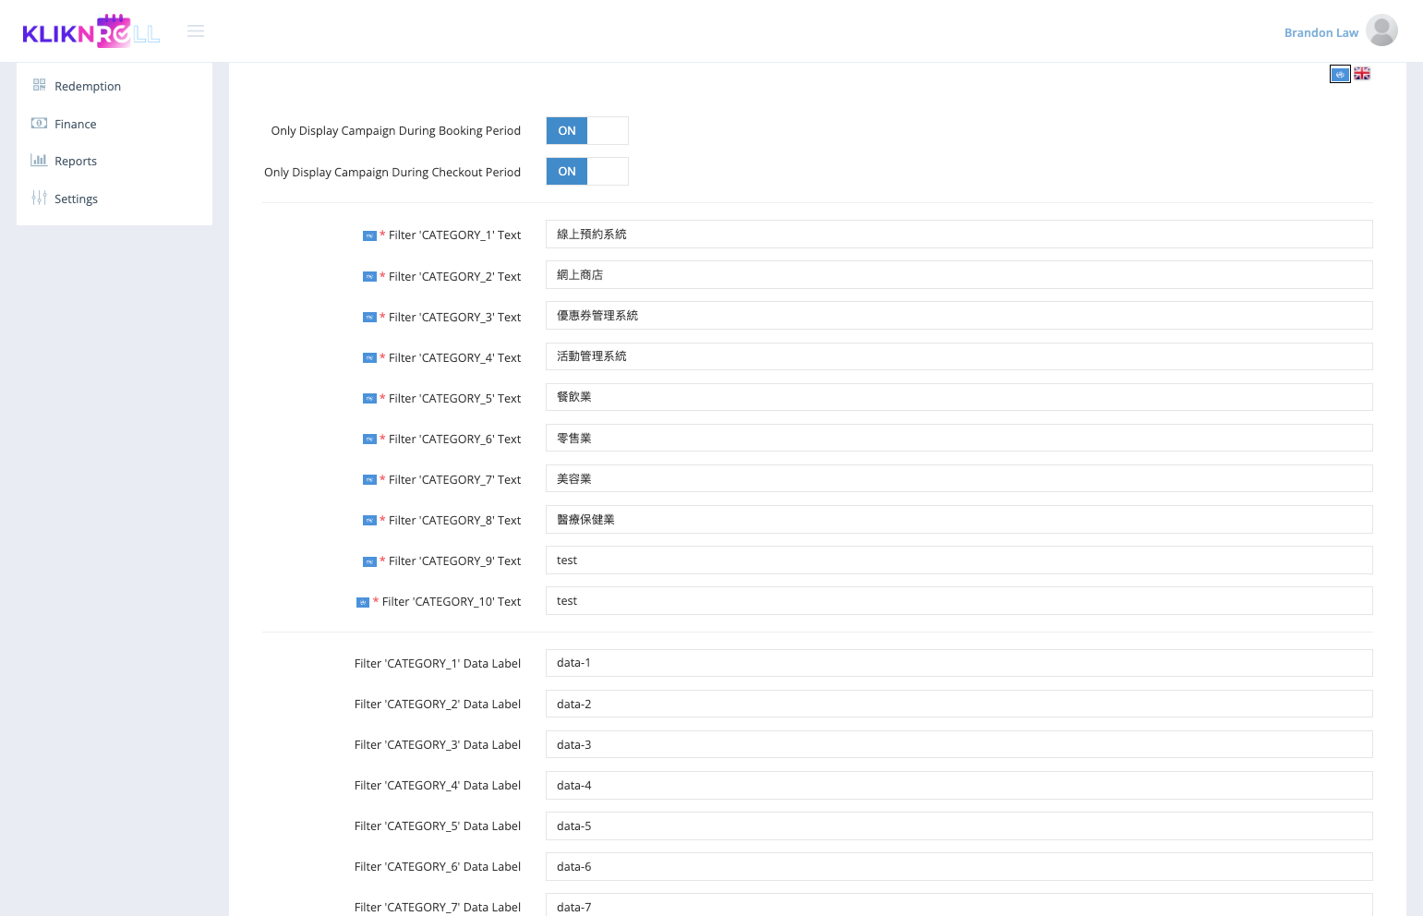Image resolution: width=1423 pixels, height=916 pixels.
Task: Toggle the hamburger sidebar menu icon
Action: [196, 31]
